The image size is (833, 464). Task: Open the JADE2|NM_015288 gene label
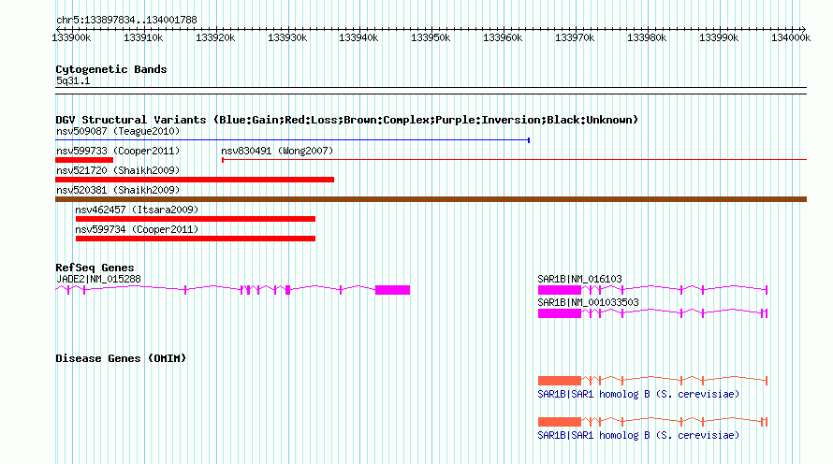pos(99,280)
